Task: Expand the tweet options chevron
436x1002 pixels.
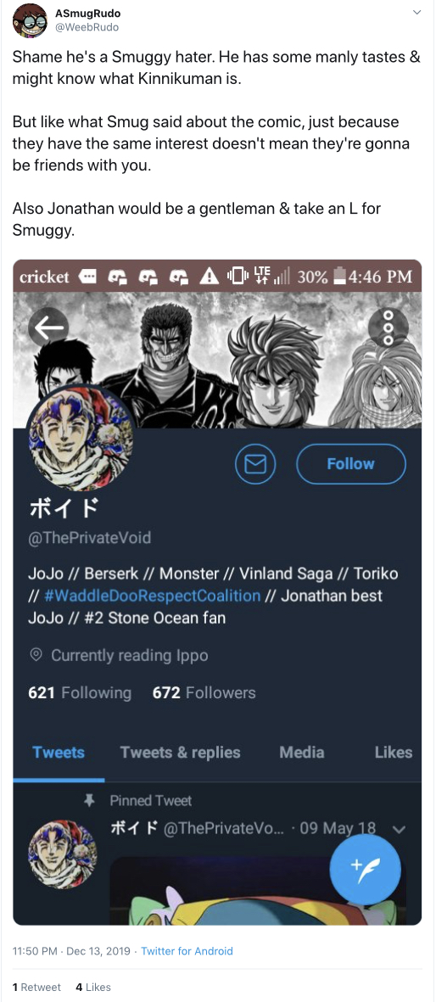Action: (x=416, y=12)
